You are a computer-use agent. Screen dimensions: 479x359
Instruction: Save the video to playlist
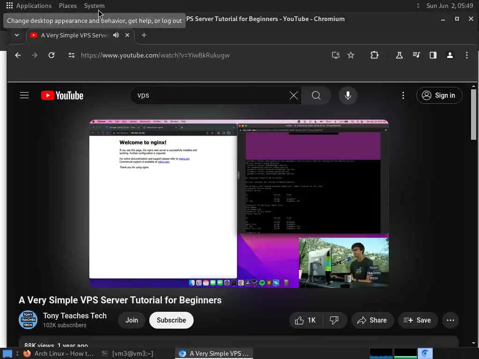[x=418, y=320]
